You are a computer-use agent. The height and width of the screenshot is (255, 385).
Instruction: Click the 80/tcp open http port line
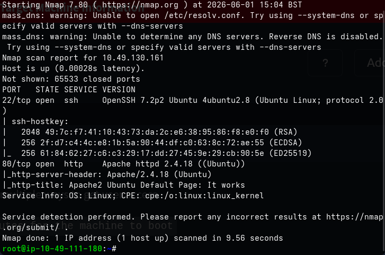(123, 164)
